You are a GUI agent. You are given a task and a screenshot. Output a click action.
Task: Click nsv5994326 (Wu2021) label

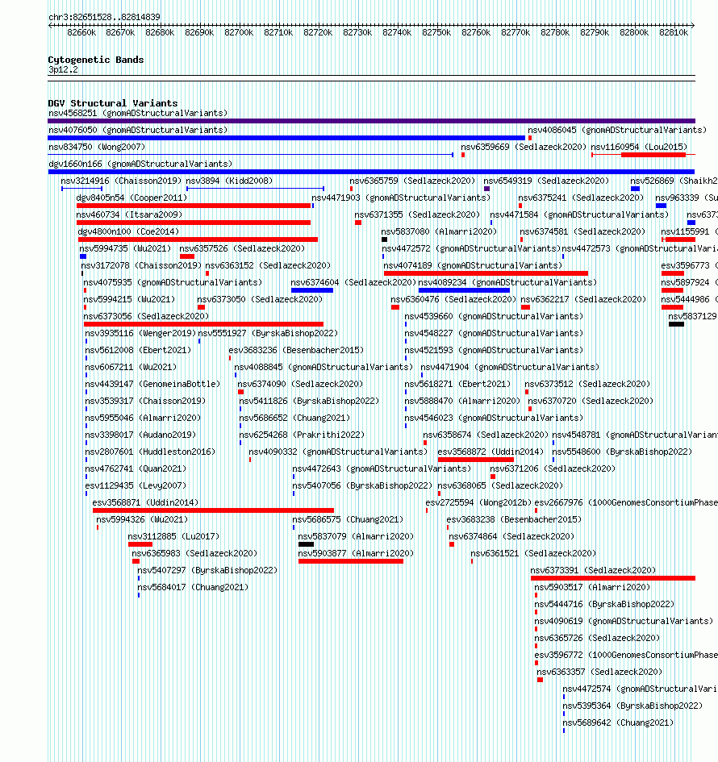tap(142, 519)
